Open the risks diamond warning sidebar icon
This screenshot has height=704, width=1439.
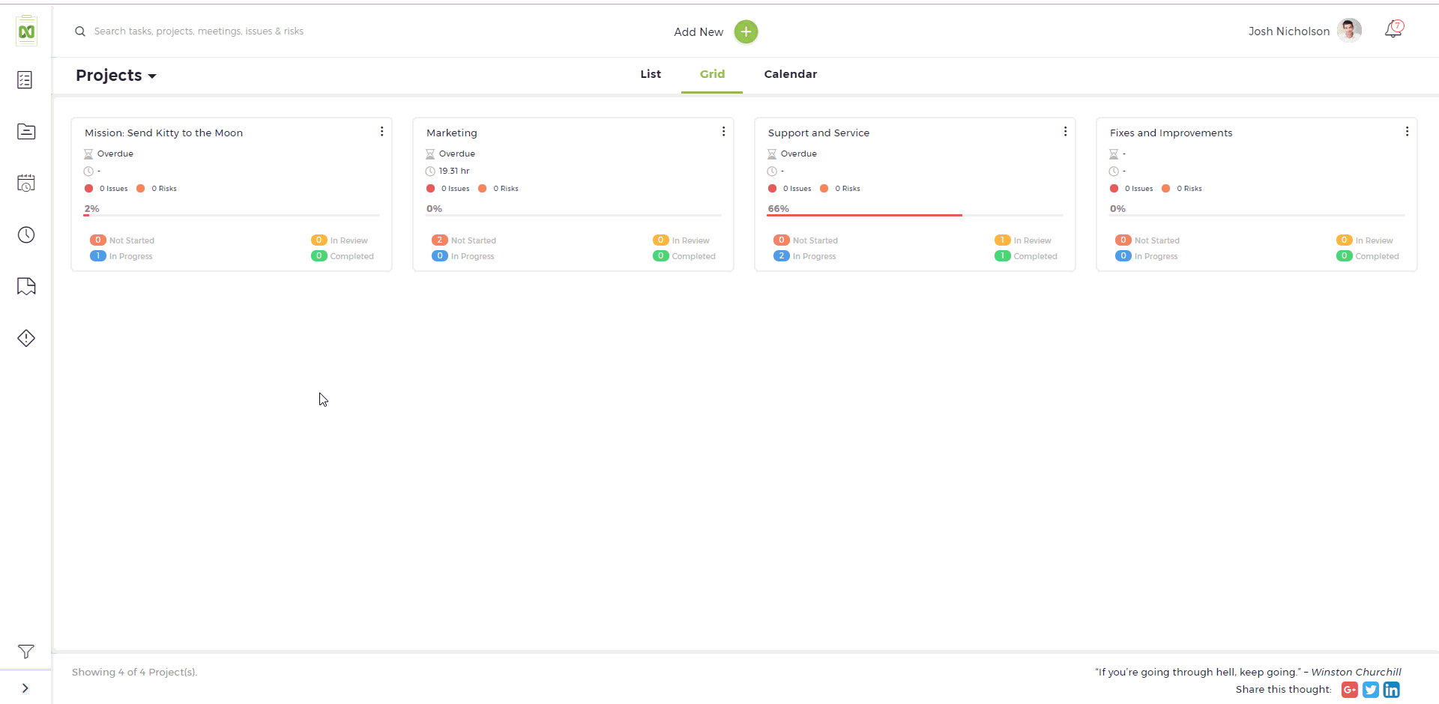point(25,338)
